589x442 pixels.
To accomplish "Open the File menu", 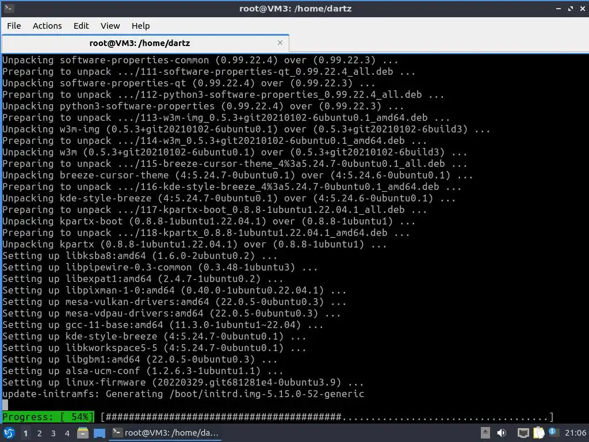I will (14, 25).
